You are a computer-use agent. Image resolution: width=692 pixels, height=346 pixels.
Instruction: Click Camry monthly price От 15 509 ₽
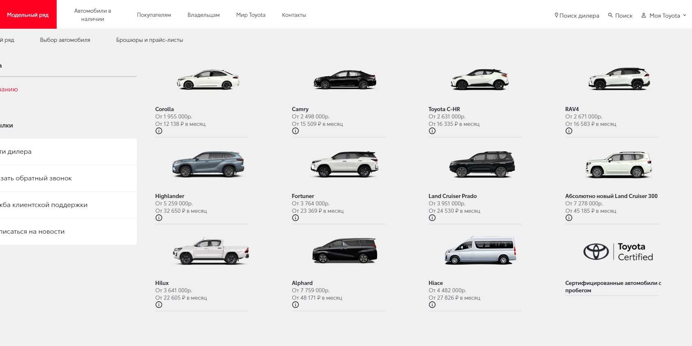317,124
